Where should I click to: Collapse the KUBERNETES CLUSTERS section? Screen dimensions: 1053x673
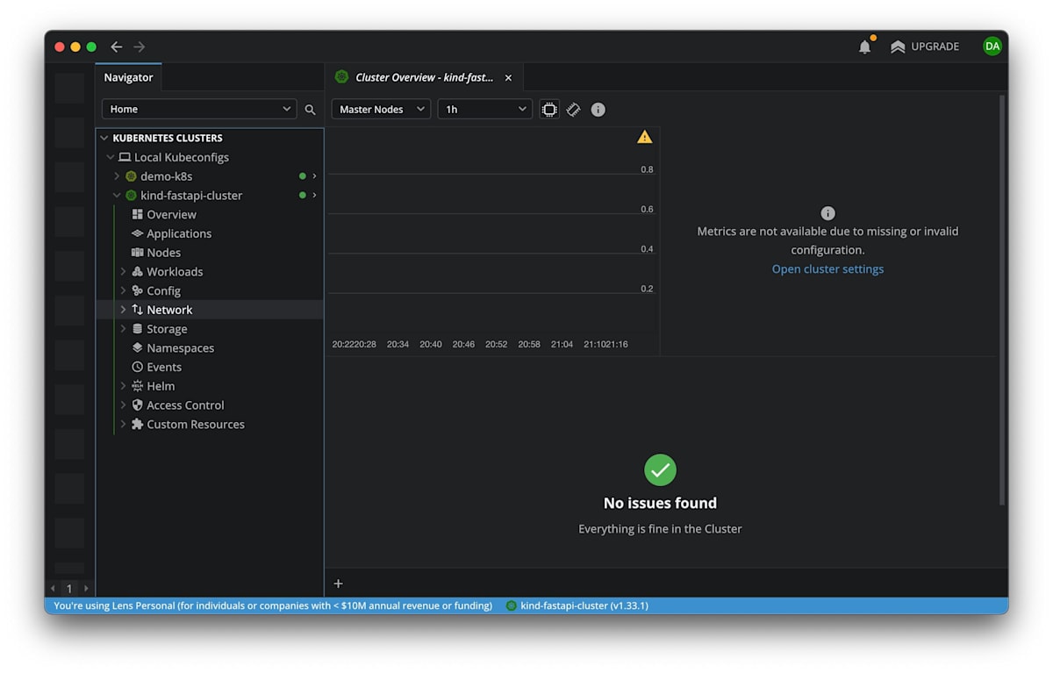pos(104,138)
